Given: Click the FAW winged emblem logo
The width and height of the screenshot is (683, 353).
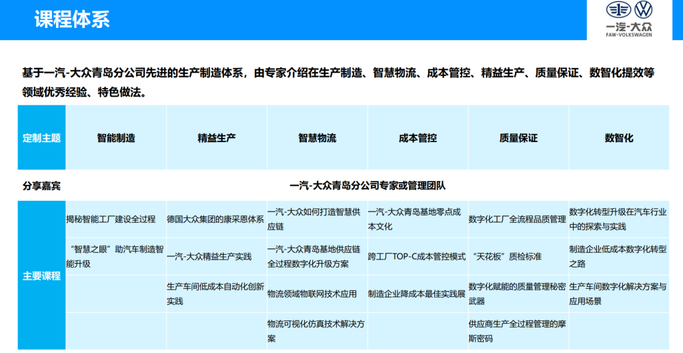Looking at the screenshot, I should point(618,11).
